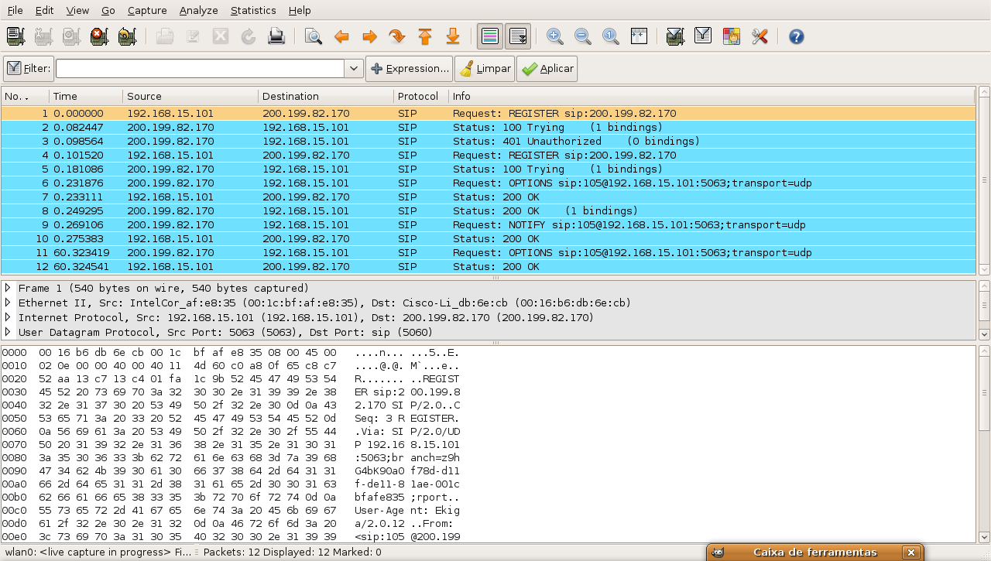Select packet 6 OPTIONS request row
991x561 pixels.
488,183
